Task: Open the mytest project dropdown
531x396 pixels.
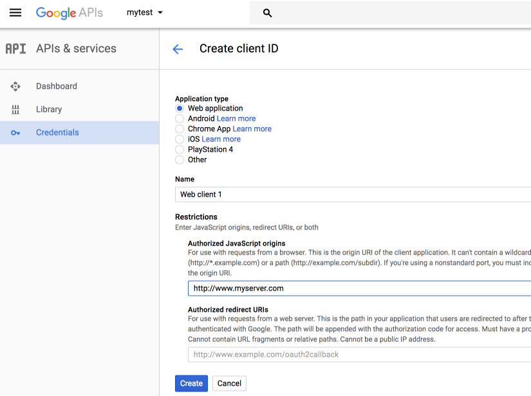Action: [145, 13]
